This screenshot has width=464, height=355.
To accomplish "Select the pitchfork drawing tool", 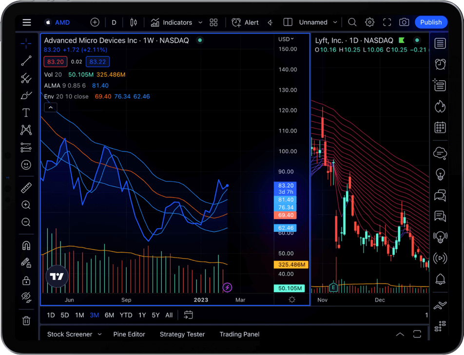I will 26,78.
